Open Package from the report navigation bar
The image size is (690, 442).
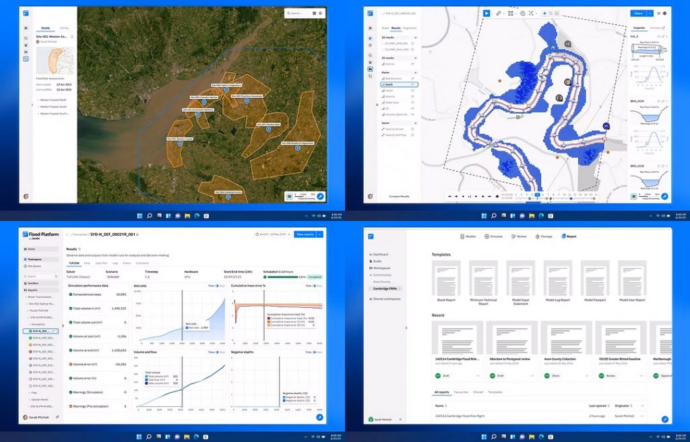544,237
